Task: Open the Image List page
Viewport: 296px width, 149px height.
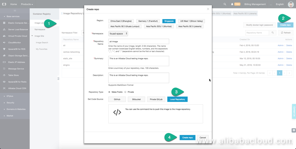Action: [x=39, y=23]
